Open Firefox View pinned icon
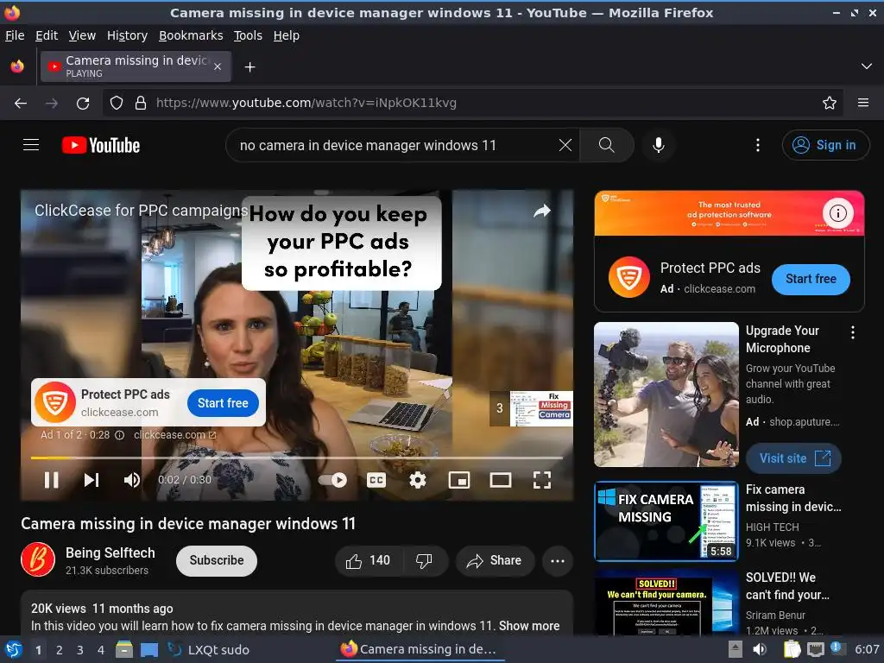This screenshot has width=884, height=663. (17, 66)
